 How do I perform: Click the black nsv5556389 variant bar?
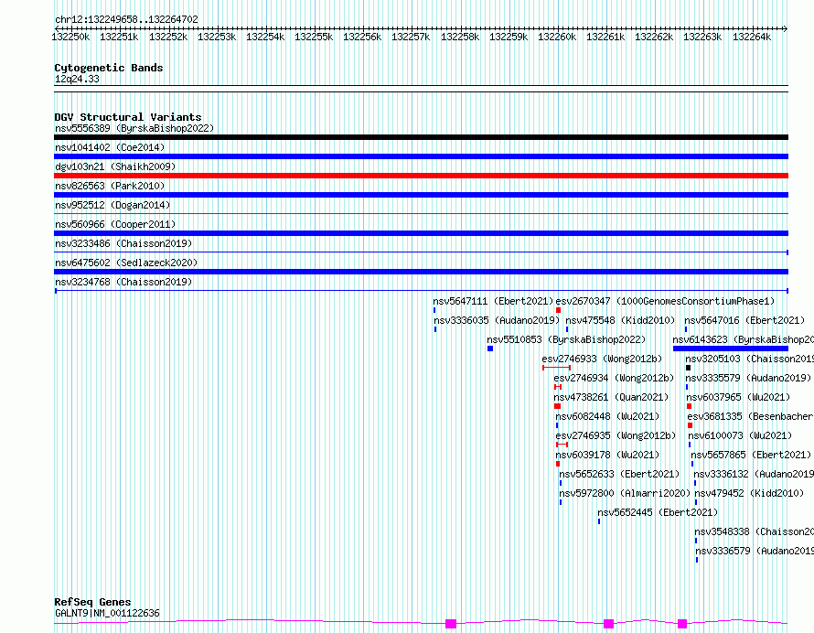[421, 137]
